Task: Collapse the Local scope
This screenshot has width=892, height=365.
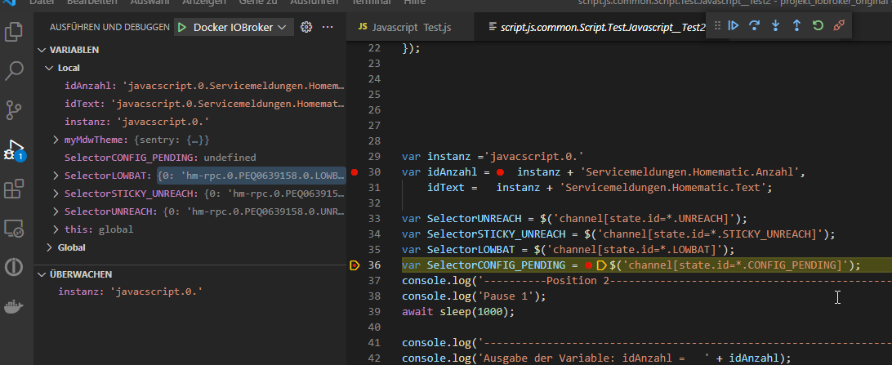Action: click(49, 68)
